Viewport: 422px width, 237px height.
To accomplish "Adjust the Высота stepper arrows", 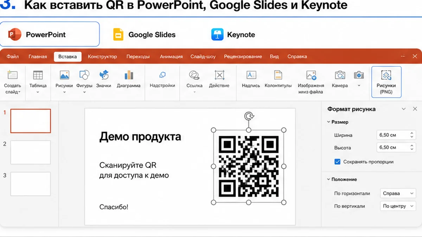I will [x=412, y=147].
